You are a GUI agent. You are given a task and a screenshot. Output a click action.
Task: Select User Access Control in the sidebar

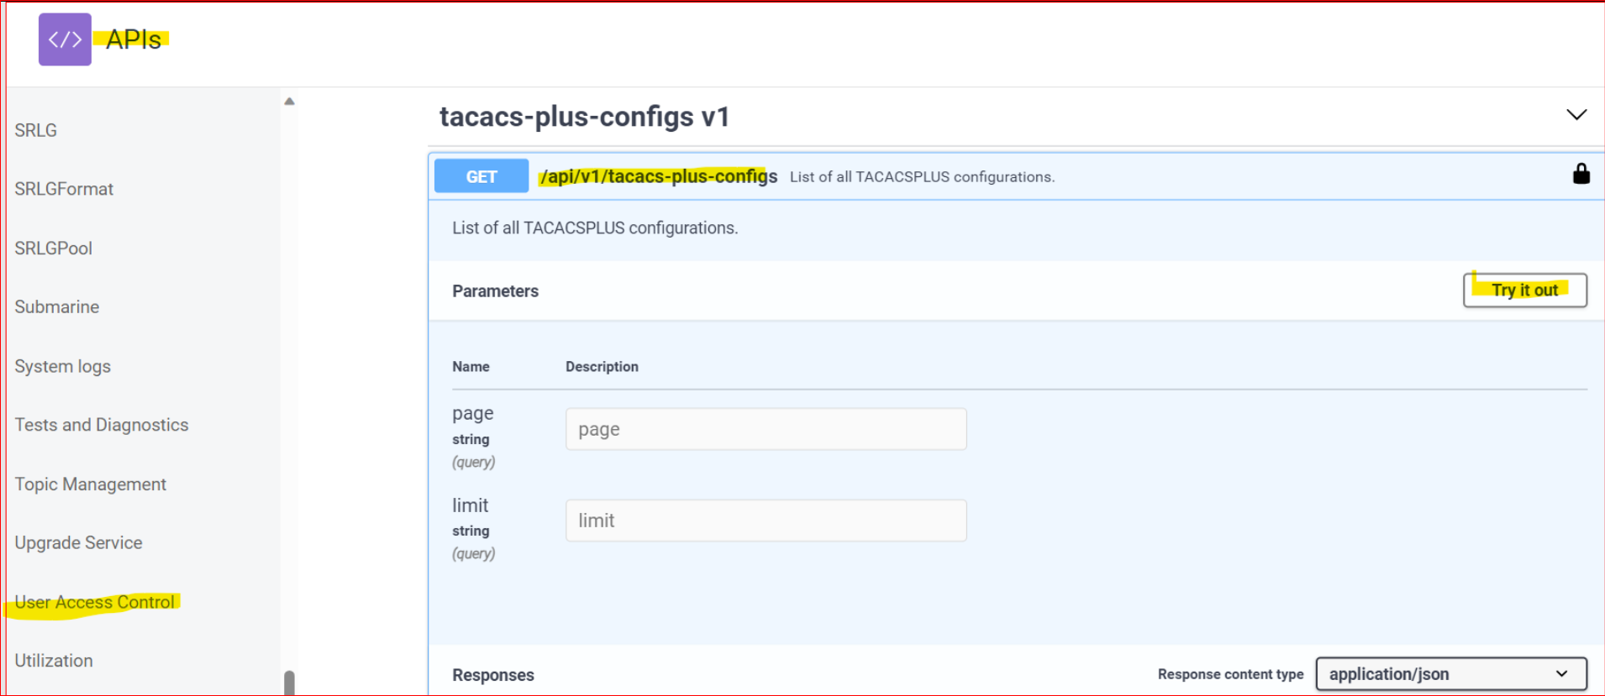[94, 601]
